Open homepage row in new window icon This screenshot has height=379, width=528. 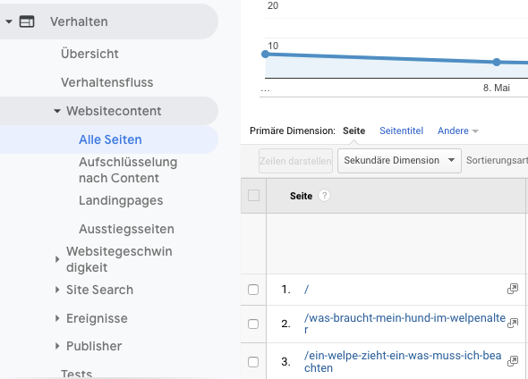513,289
